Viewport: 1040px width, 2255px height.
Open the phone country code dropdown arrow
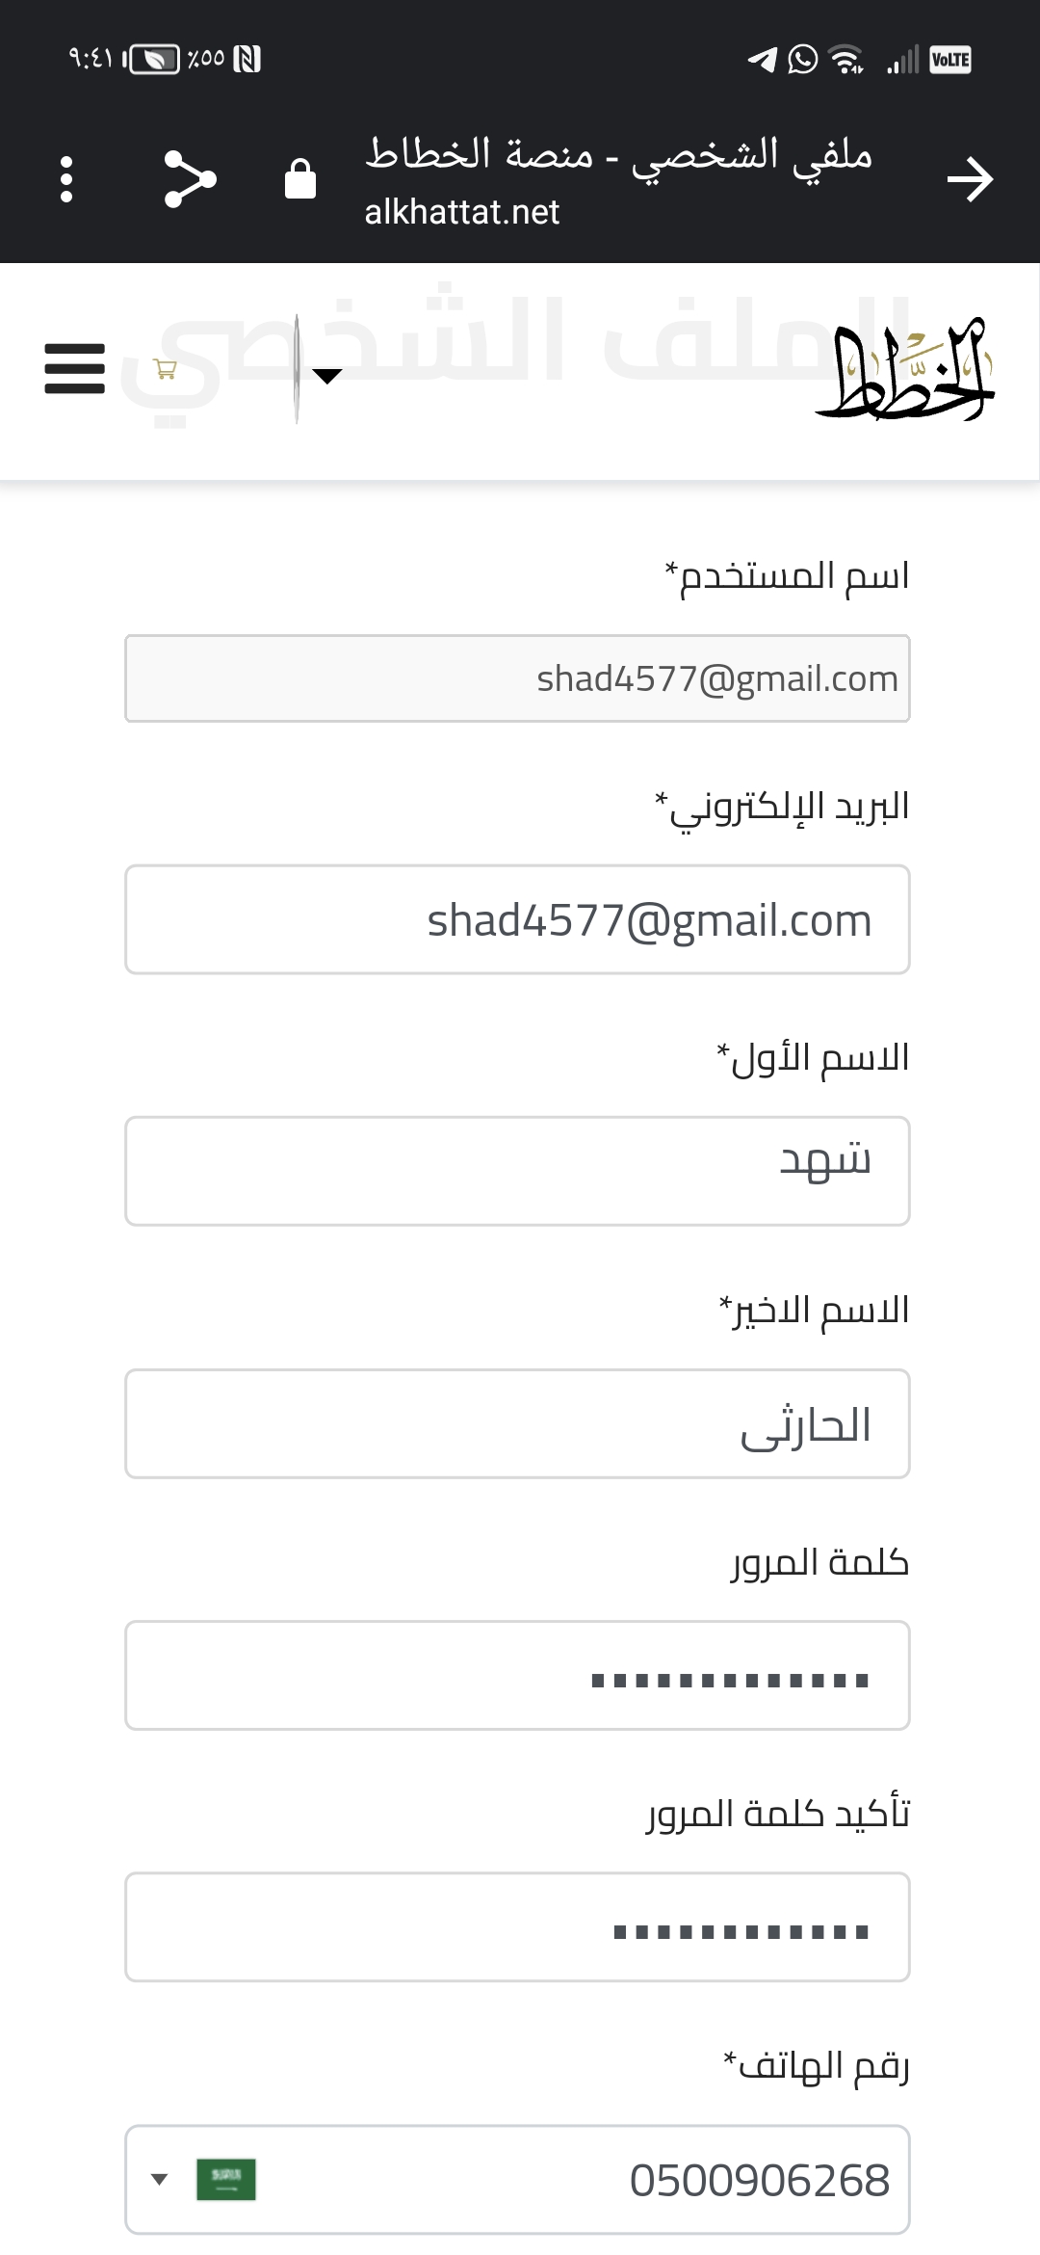click(x=160, y=2179)
